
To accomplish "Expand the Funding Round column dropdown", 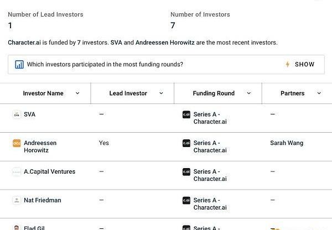I will pyautogui.click(x=249, y=93).
